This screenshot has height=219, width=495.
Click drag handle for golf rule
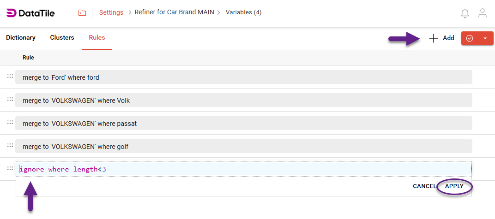[10, 146]
